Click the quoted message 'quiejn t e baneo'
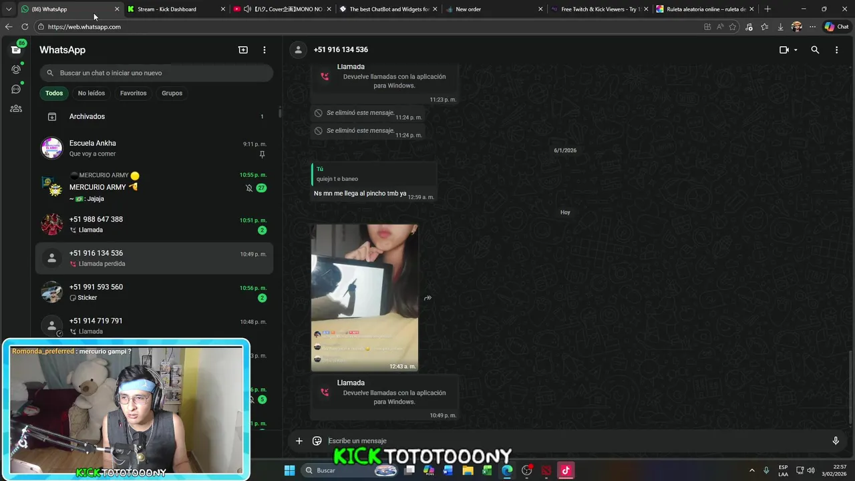This screenshot has height=481, width=855. [x=374, y=174]
